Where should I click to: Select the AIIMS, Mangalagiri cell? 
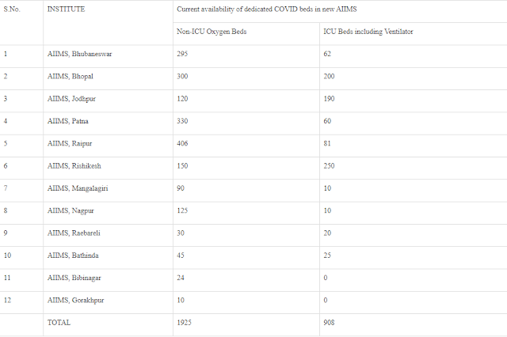(80, 188)
